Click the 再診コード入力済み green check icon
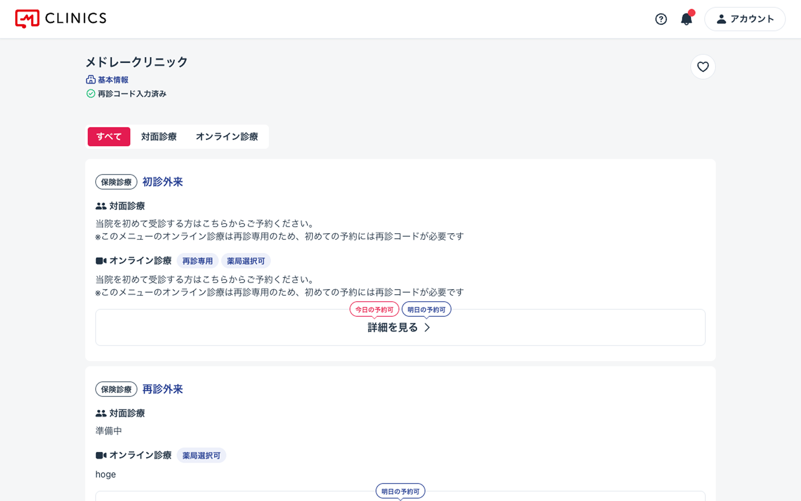 (91, 94)
